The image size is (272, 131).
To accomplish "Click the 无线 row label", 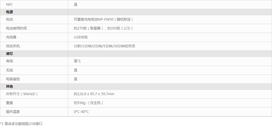I will pos(9,70).
